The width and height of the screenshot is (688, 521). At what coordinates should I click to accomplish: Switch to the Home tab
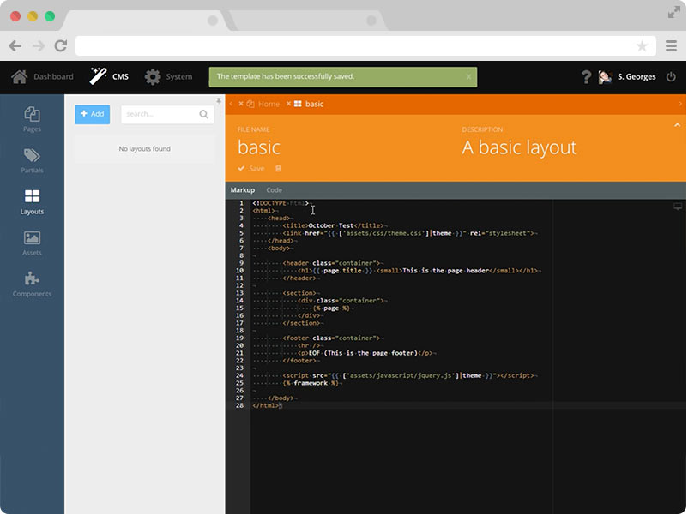263,104
